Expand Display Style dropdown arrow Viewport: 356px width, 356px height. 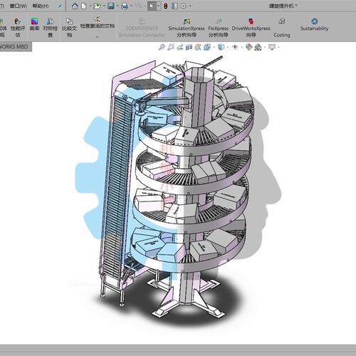pyautogui.click(x=228, y=48)
